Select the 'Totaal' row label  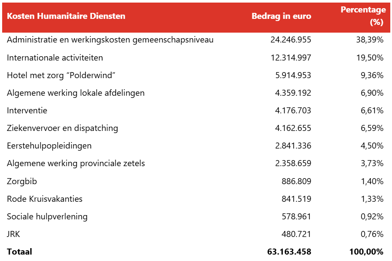coord(20,252)
